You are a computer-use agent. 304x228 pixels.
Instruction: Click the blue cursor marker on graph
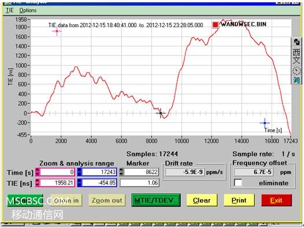coord(265,123)
